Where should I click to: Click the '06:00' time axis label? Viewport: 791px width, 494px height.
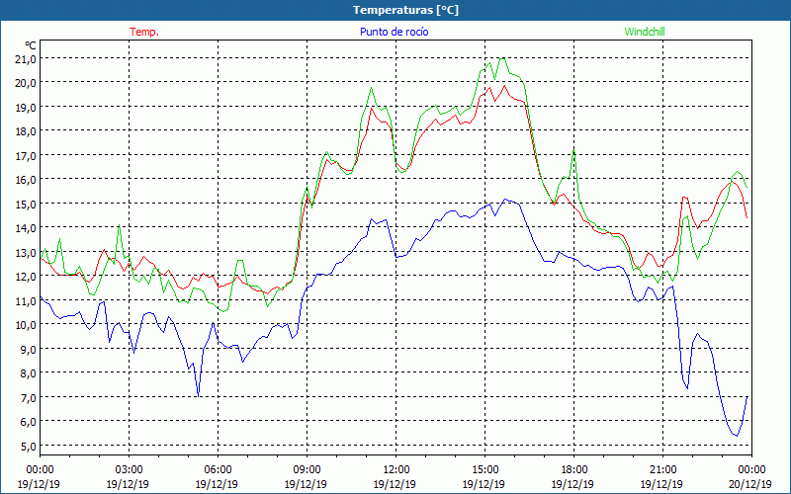(x=218, y=470)
